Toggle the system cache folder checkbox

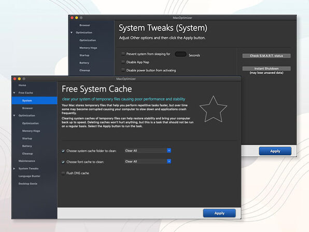[63, 151]
